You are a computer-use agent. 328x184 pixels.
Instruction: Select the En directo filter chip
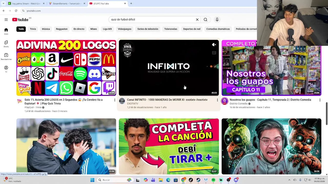pos(79,29)
